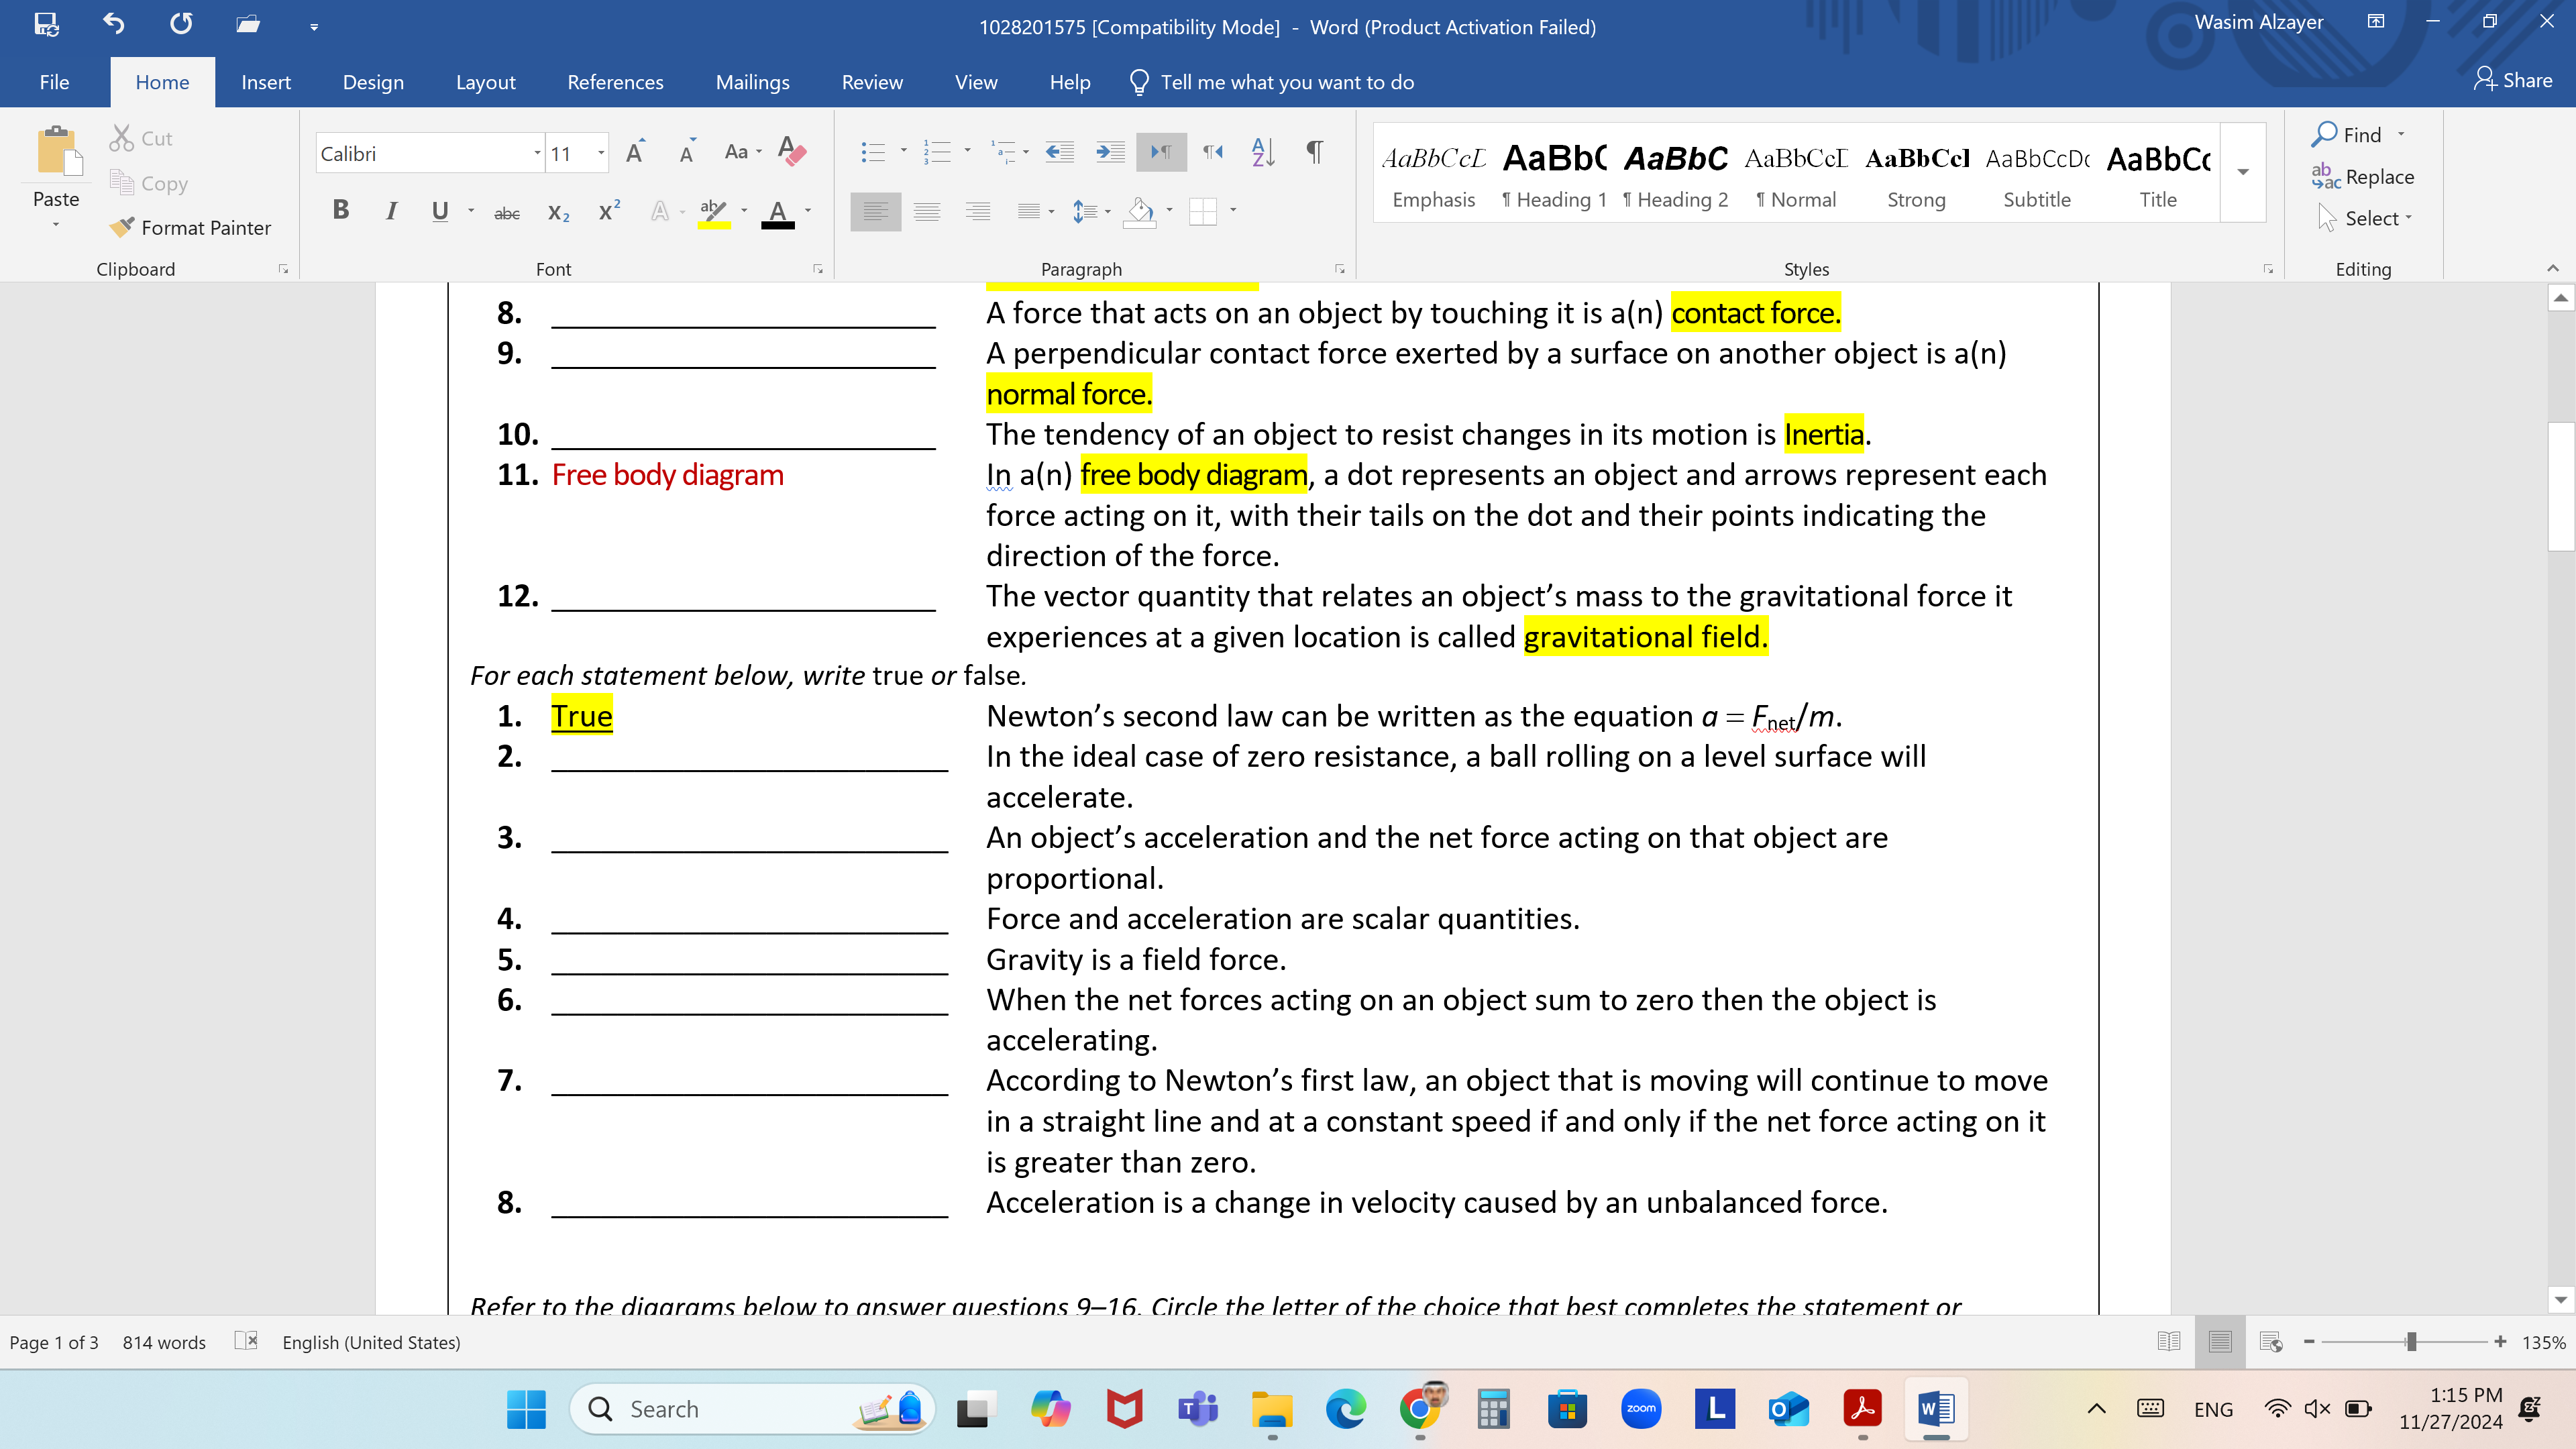2576x1449 pixels.
Task: Switch to the References tab
Action: (615, 82)
